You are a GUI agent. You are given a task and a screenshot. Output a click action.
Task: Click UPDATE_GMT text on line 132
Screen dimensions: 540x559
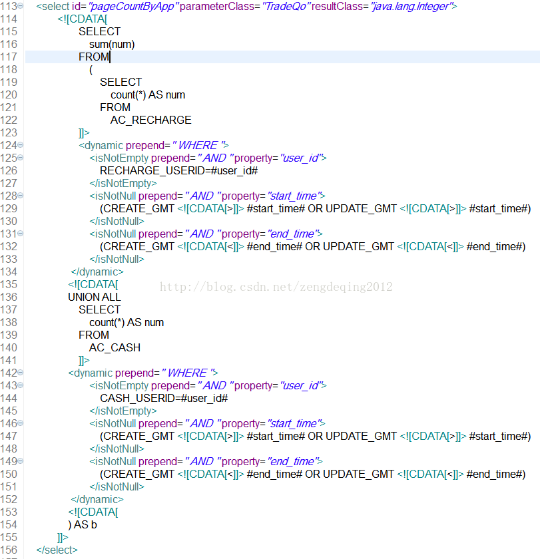pyautogui.click(x=358, y=246)
